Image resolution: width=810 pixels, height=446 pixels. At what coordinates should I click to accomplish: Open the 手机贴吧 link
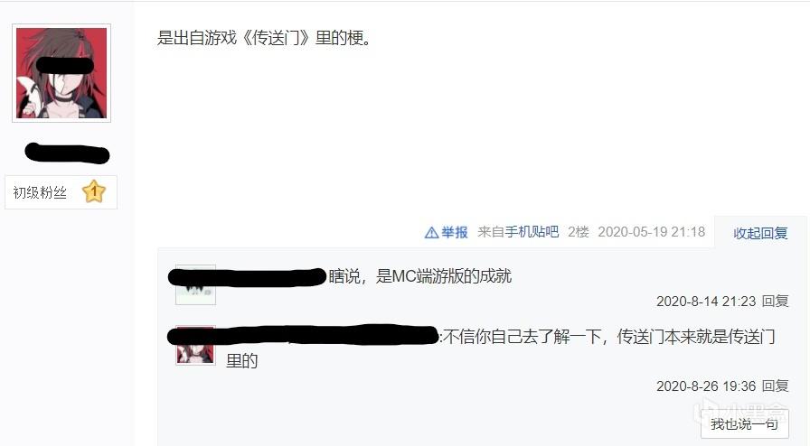532,232
